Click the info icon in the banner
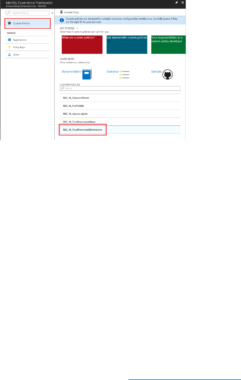Viewport: 241px width, 380px height. click(61, 20)
